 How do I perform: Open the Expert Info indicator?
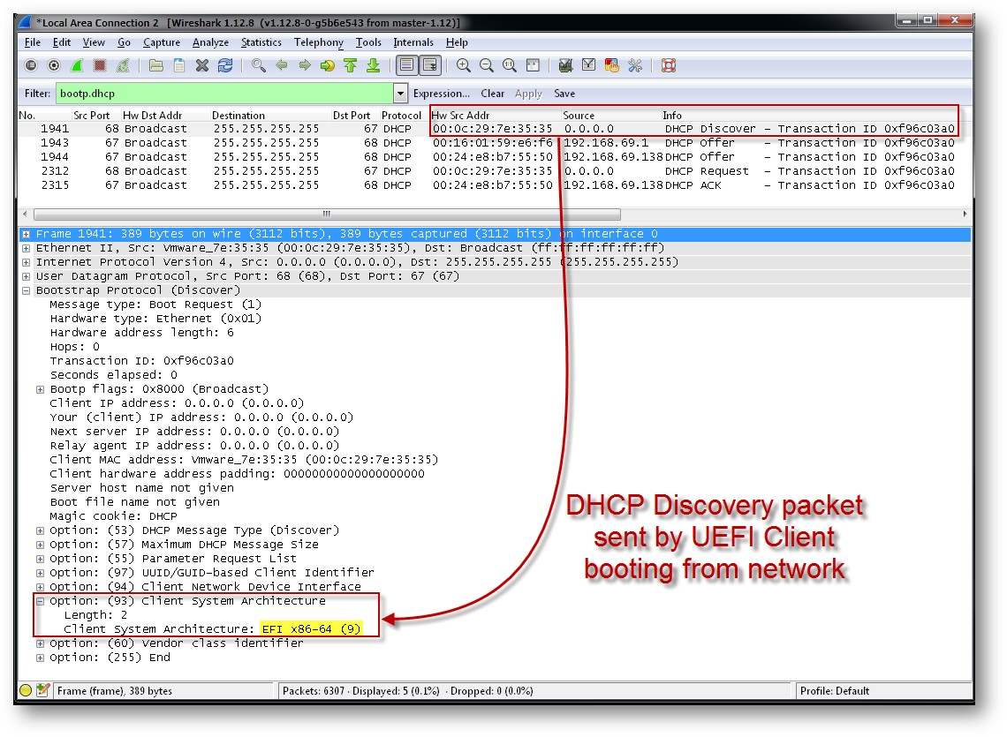click(25, 691)
